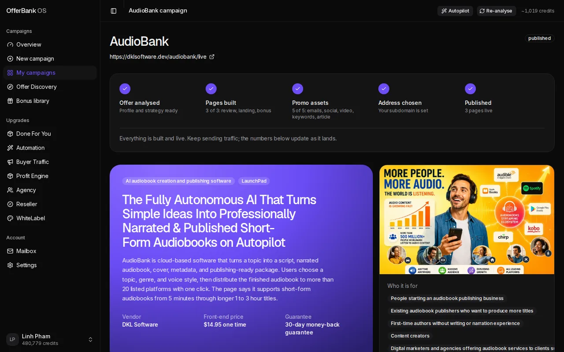Click the Promo assets check circle
Screen dimensions: 564x352
(297, 89)
